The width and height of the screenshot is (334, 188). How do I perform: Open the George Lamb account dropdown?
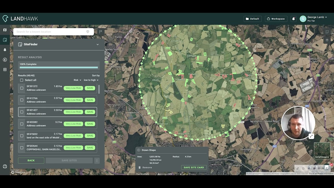317,17
